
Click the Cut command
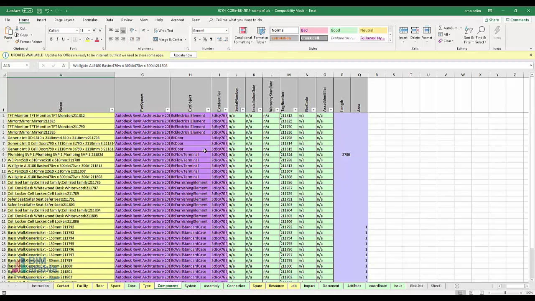point(20,28)
